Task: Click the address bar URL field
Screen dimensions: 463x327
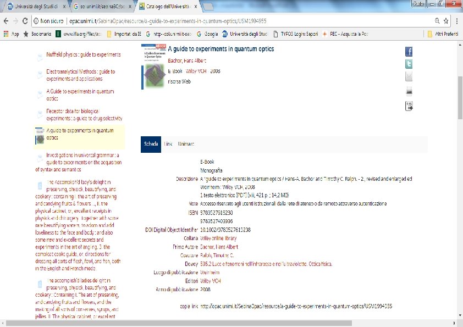Action: [x=236, y=21]
